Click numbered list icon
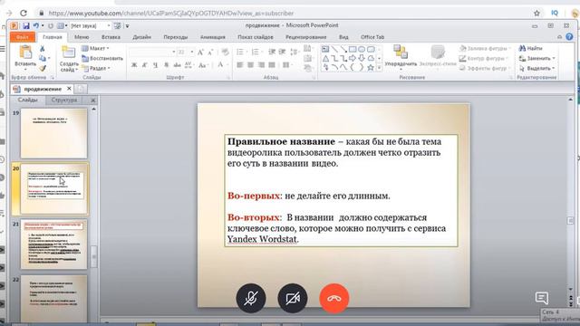Screen dimensions: 580x326 tap(256, 53)
